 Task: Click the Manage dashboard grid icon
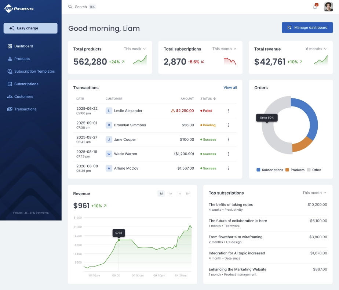coord(289,28)
